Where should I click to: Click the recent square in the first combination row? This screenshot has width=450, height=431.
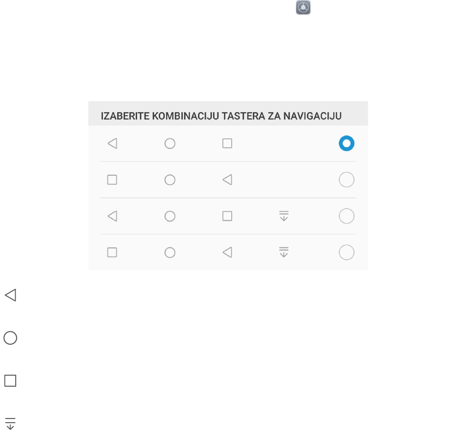(x=227, y=144)
